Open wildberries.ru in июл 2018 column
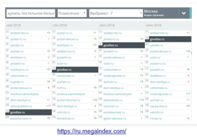Viewport: 197px width, 137px height. pyautogui.click(x=112, y=33)
